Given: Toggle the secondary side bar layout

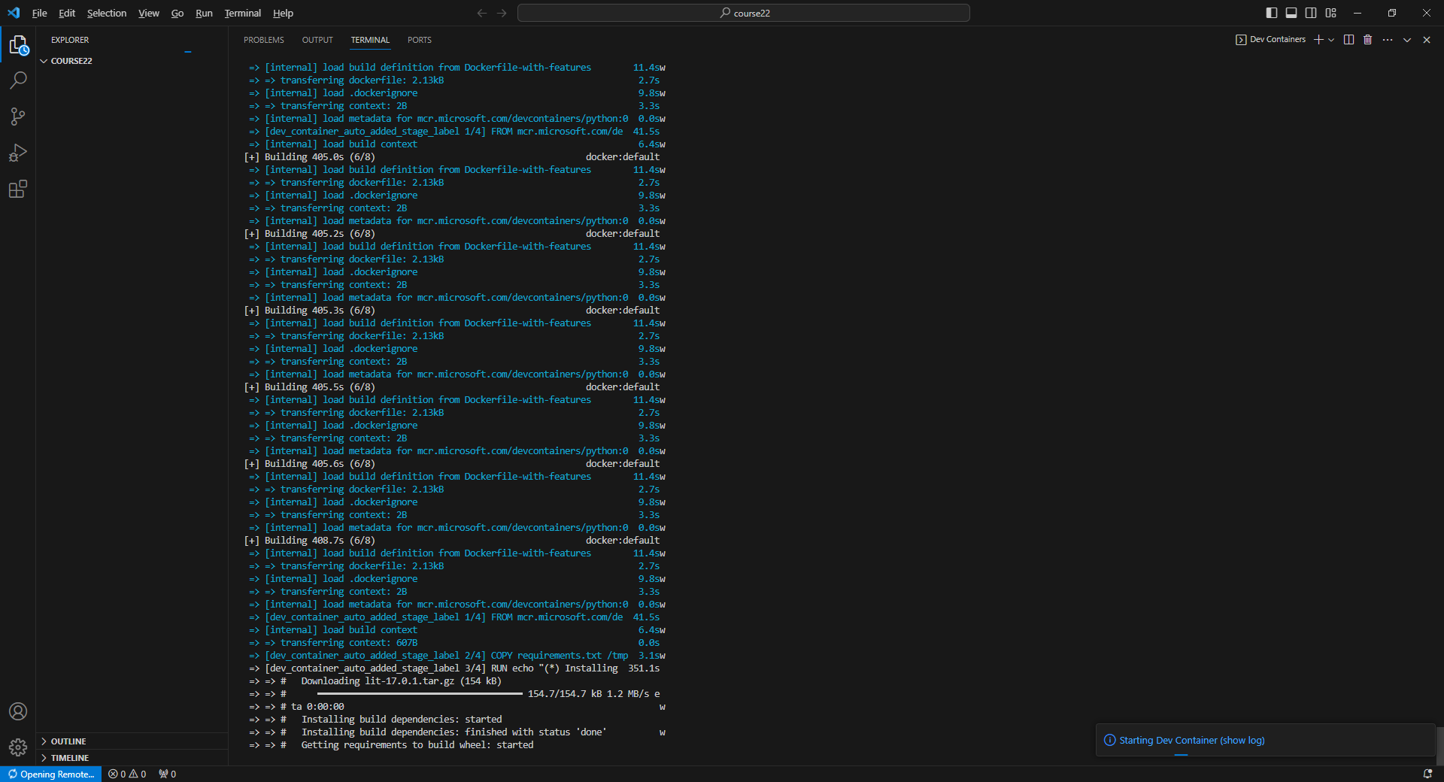Looking at the screenshot, I should [x=1311, y=13].
